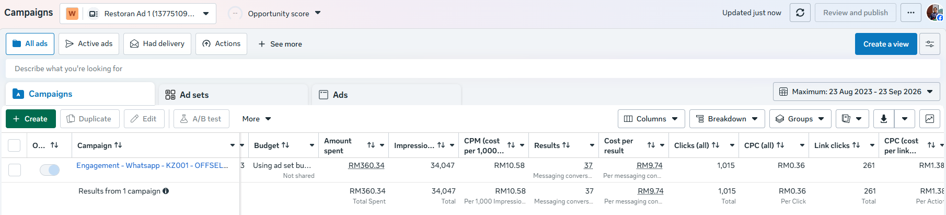This screenshot has width=946, height=215.
Task: Sort the CPC cost per link column
Action: [x=931, y=145]
